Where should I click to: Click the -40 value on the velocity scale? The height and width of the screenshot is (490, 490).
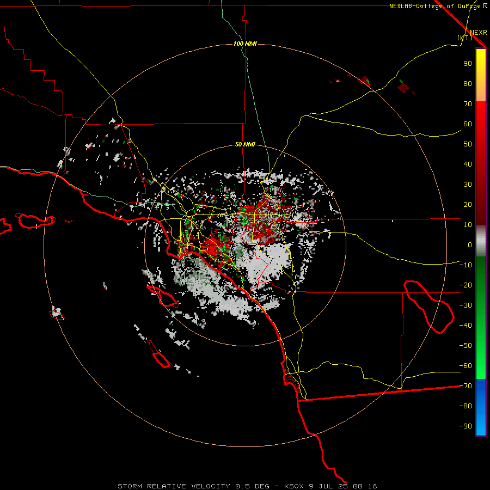465,326
